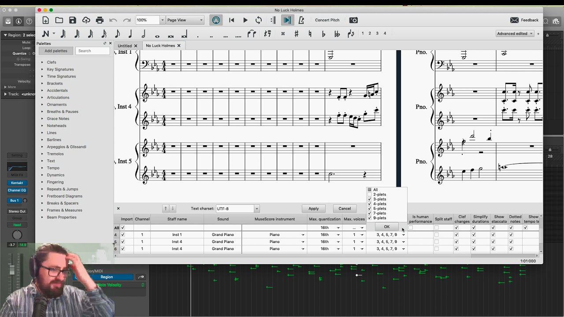Viewport: 564px width, 317px height.
Task: Select the quarter note duration
Action: pyautogui.click(x=130, y=34)
